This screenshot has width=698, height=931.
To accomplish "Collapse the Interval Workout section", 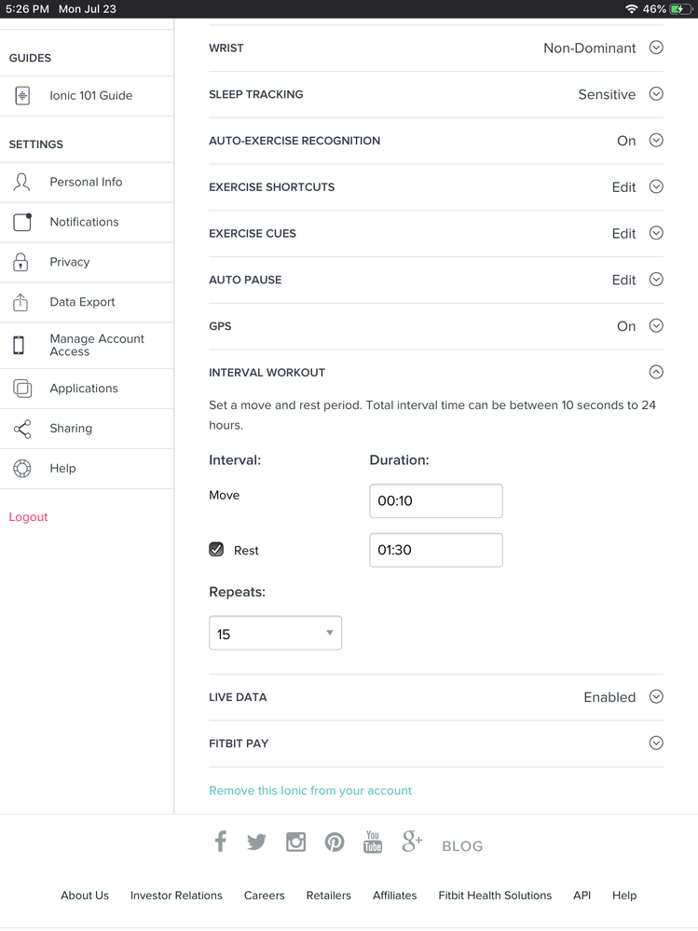I will [656, 372].
